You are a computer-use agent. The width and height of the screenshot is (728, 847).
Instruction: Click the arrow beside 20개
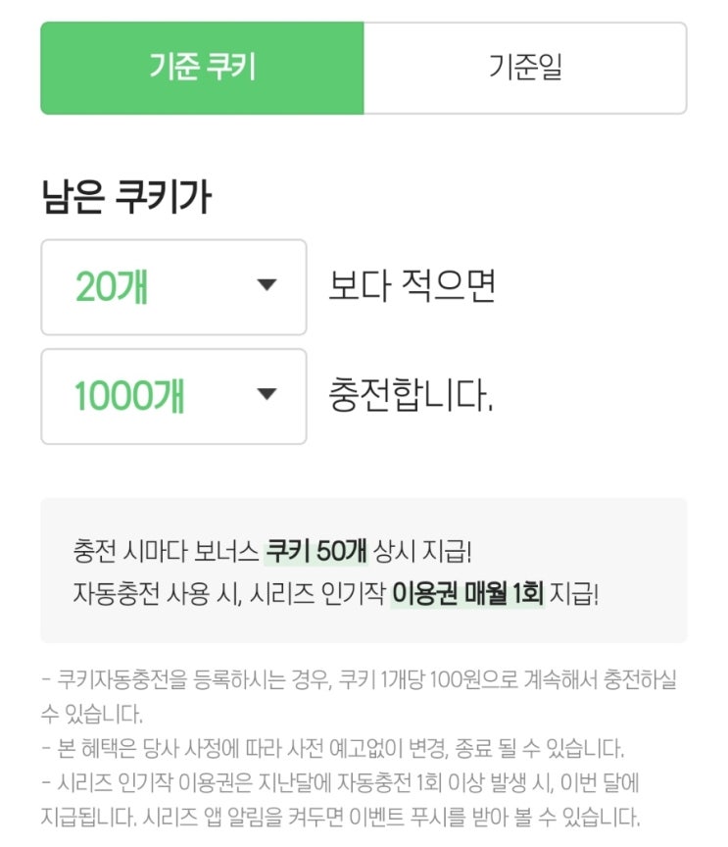pyautogui.click(x=267, y=286)
